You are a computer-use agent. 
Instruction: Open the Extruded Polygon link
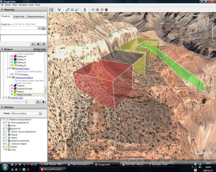tap(22, 69)
